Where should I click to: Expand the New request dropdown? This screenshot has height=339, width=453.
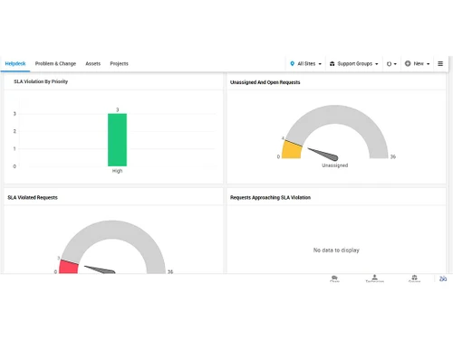click(417, 63)
